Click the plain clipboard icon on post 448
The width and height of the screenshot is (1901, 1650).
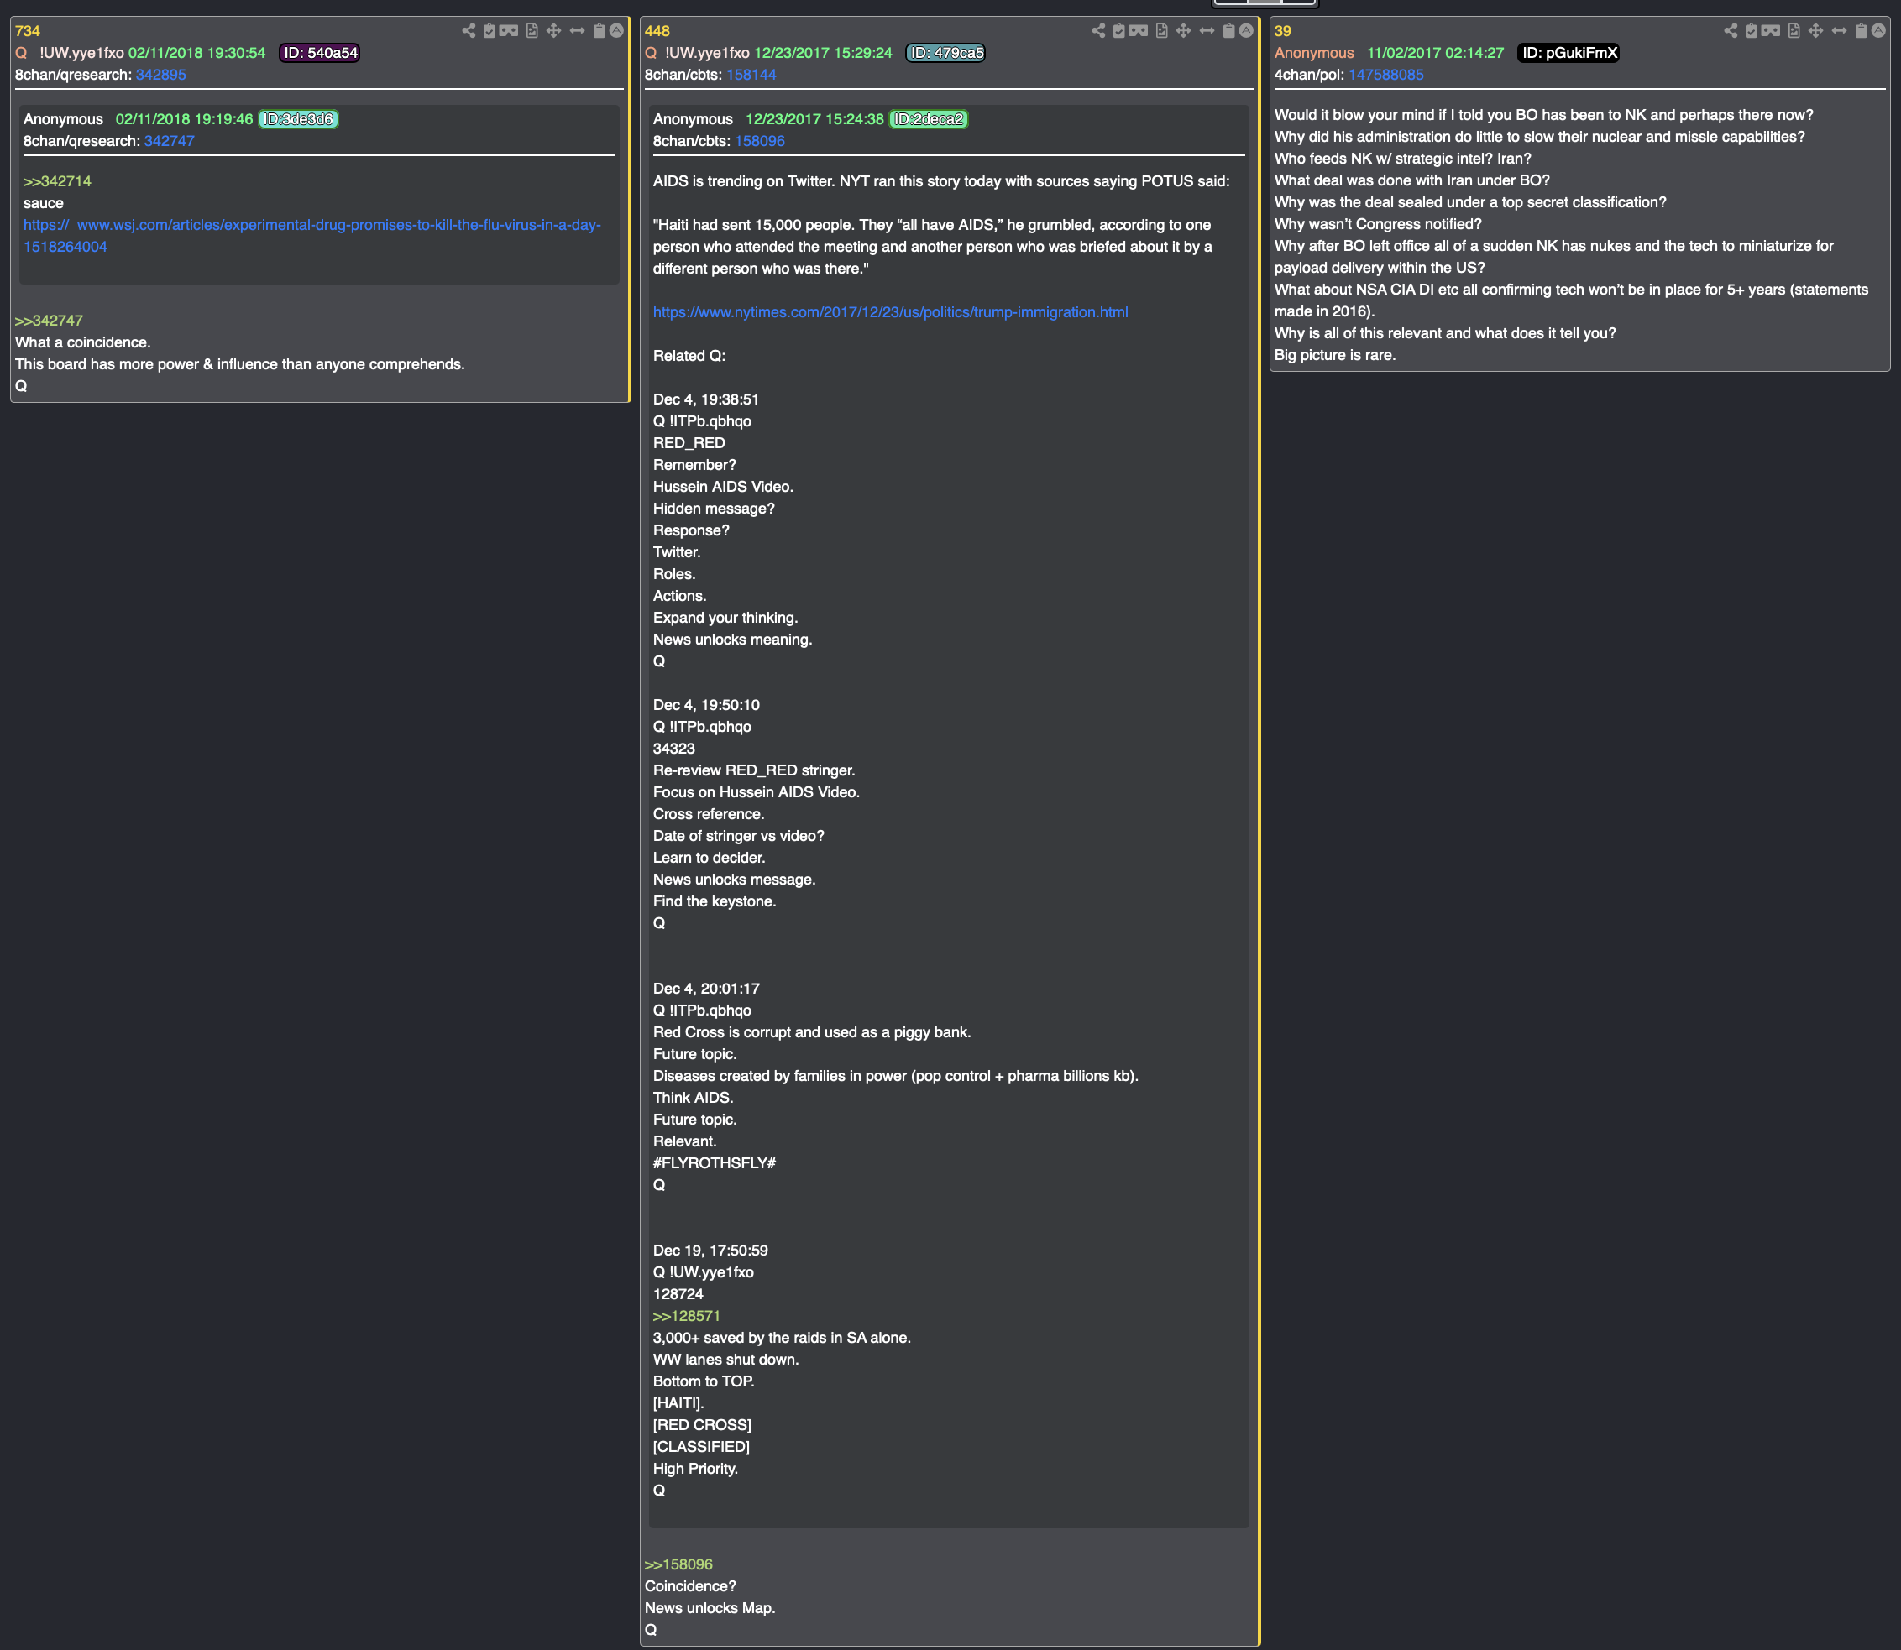click(x=1228, y=30)
